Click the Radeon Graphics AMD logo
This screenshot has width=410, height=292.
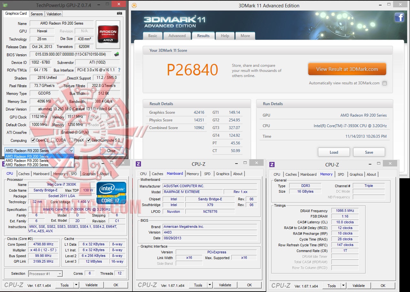[x=108, y=34]
